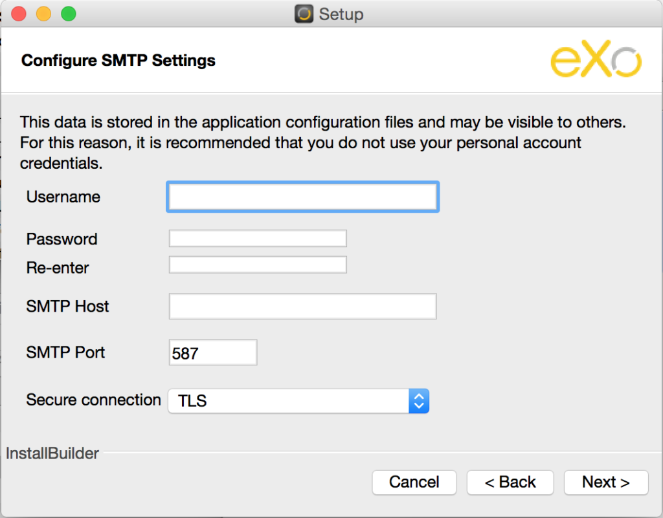Image resolution: width=663 pixels, height=518 pixels.
Task: Click the Setup title text in title bar
Action: pyautogui.click(x=341, y=14)
